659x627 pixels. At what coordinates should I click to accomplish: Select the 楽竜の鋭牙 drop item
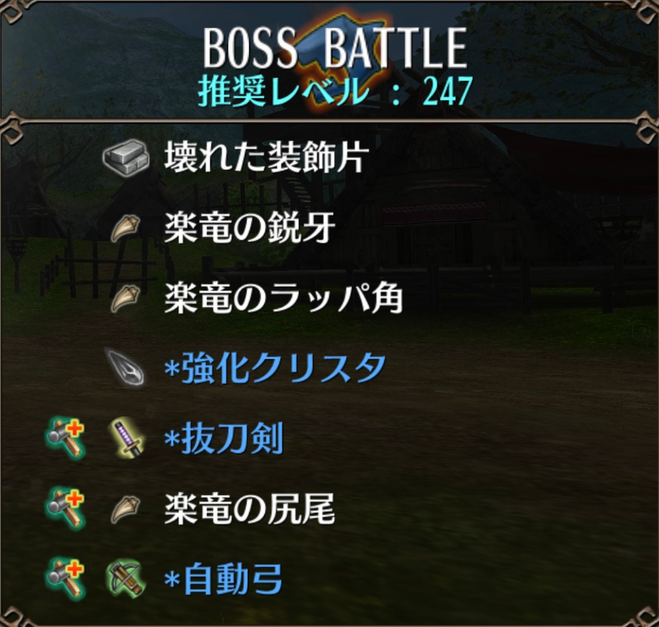pos(250,228)
